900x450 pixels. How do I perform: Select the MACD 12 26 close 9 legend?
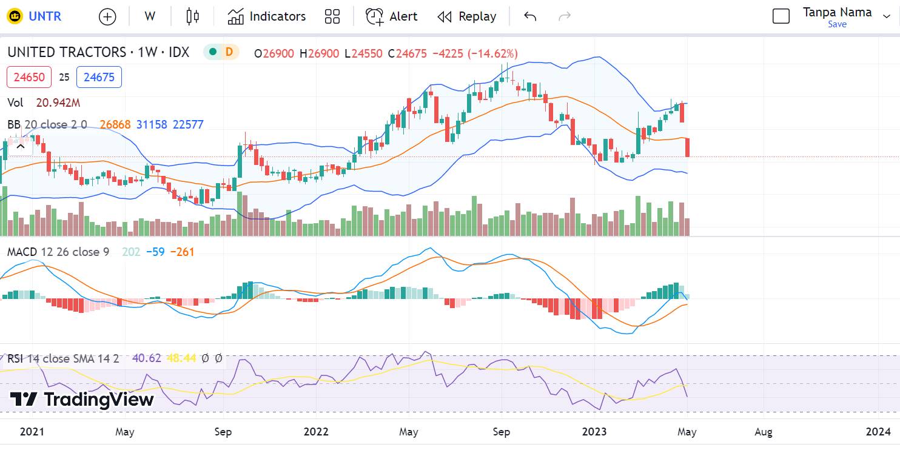[x=58, y=252]
